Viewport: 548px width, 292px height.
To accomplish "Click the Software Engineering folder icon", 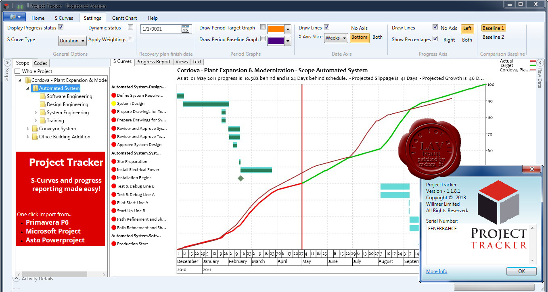I will (x=43, y=96).
